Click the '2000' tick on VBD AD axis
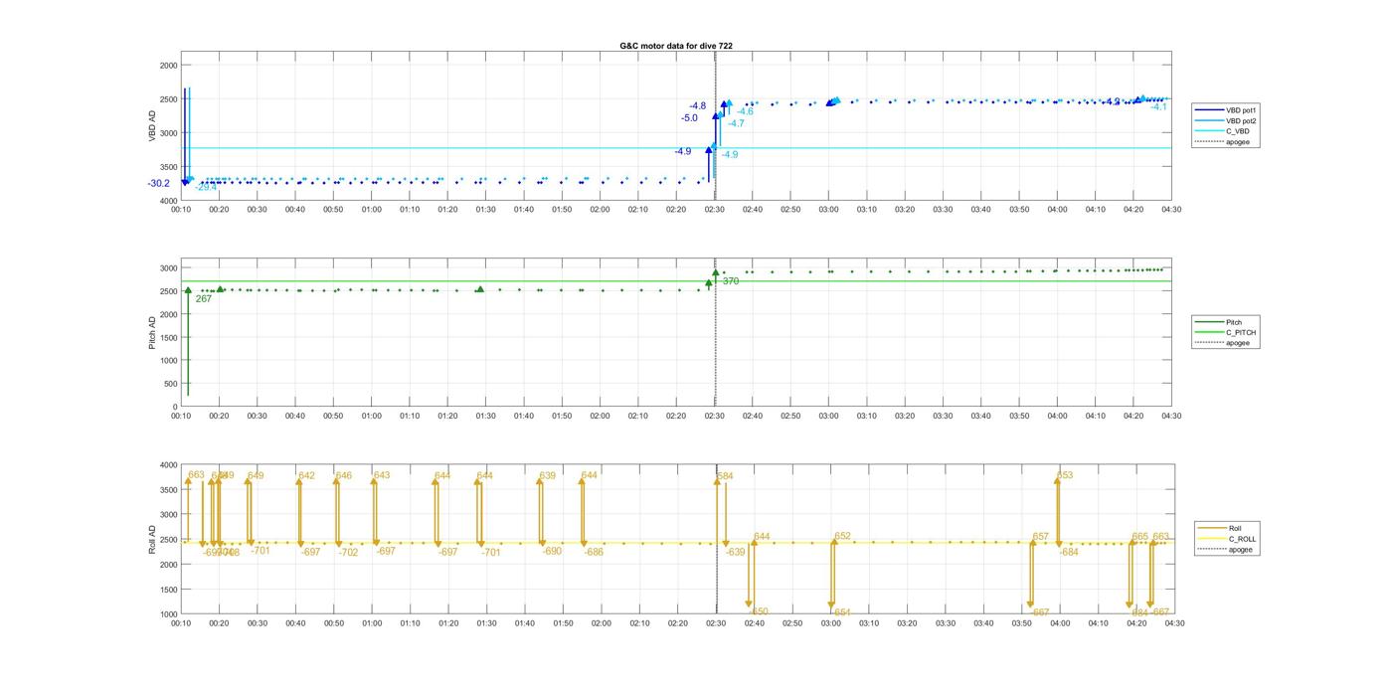 tap(169, 65)
